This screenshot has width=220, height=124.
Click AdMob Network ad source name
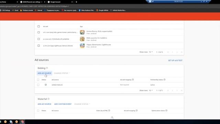tap(57, 85)
